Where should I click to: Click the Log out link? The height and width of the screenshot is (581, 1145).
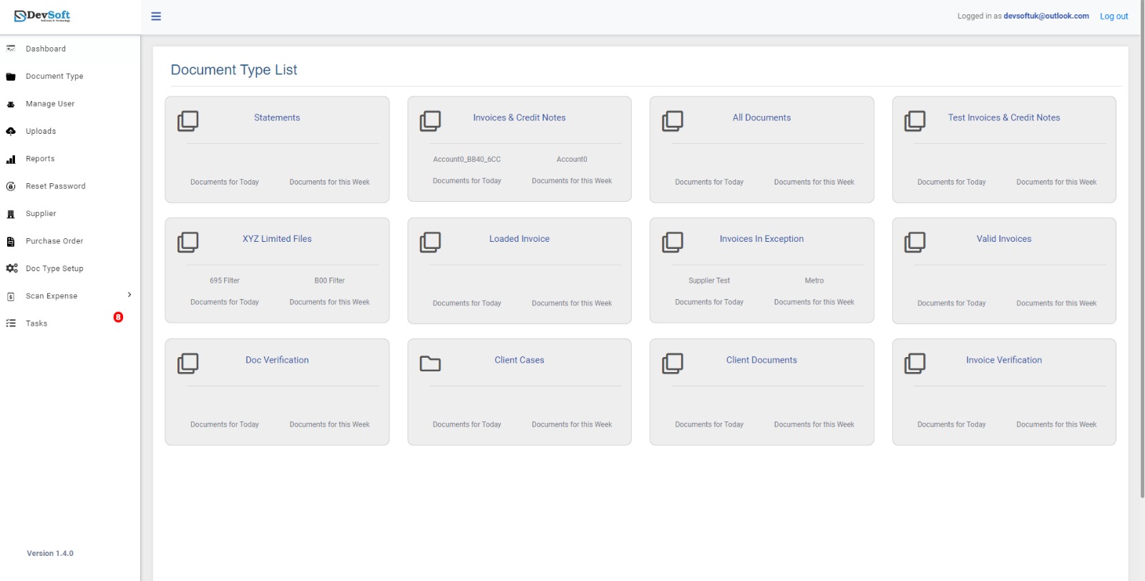[x=1114, y=16]
